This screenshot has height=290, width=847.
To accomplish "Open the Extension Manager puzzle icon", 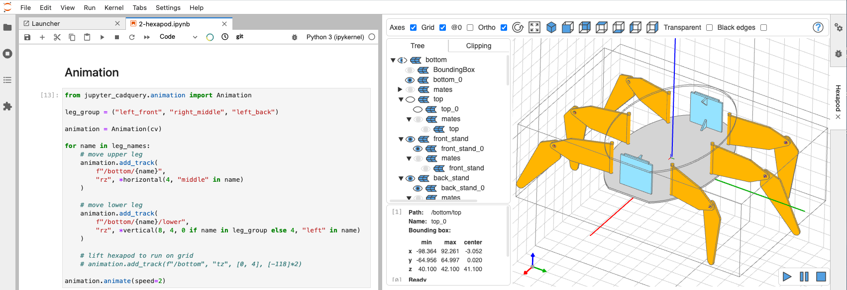I will point(7,106).
